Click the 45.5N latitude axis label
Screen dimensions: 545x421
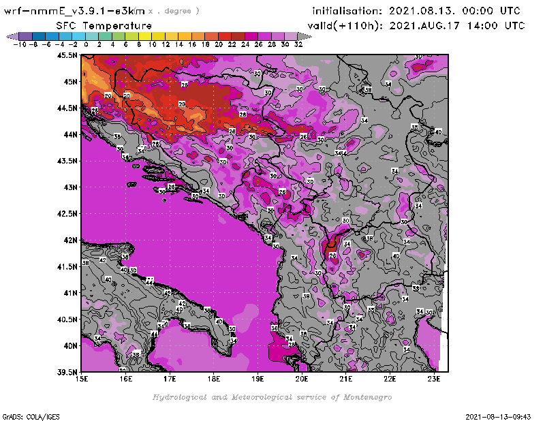pos(67,55)
